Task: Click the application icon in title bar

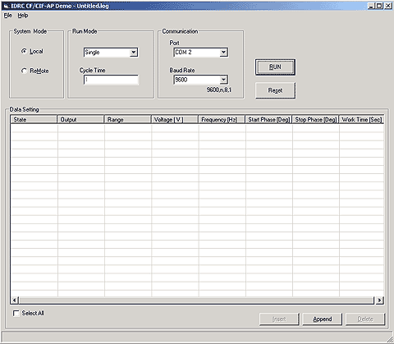Action: pyautogui.click(x=6, y=6)
